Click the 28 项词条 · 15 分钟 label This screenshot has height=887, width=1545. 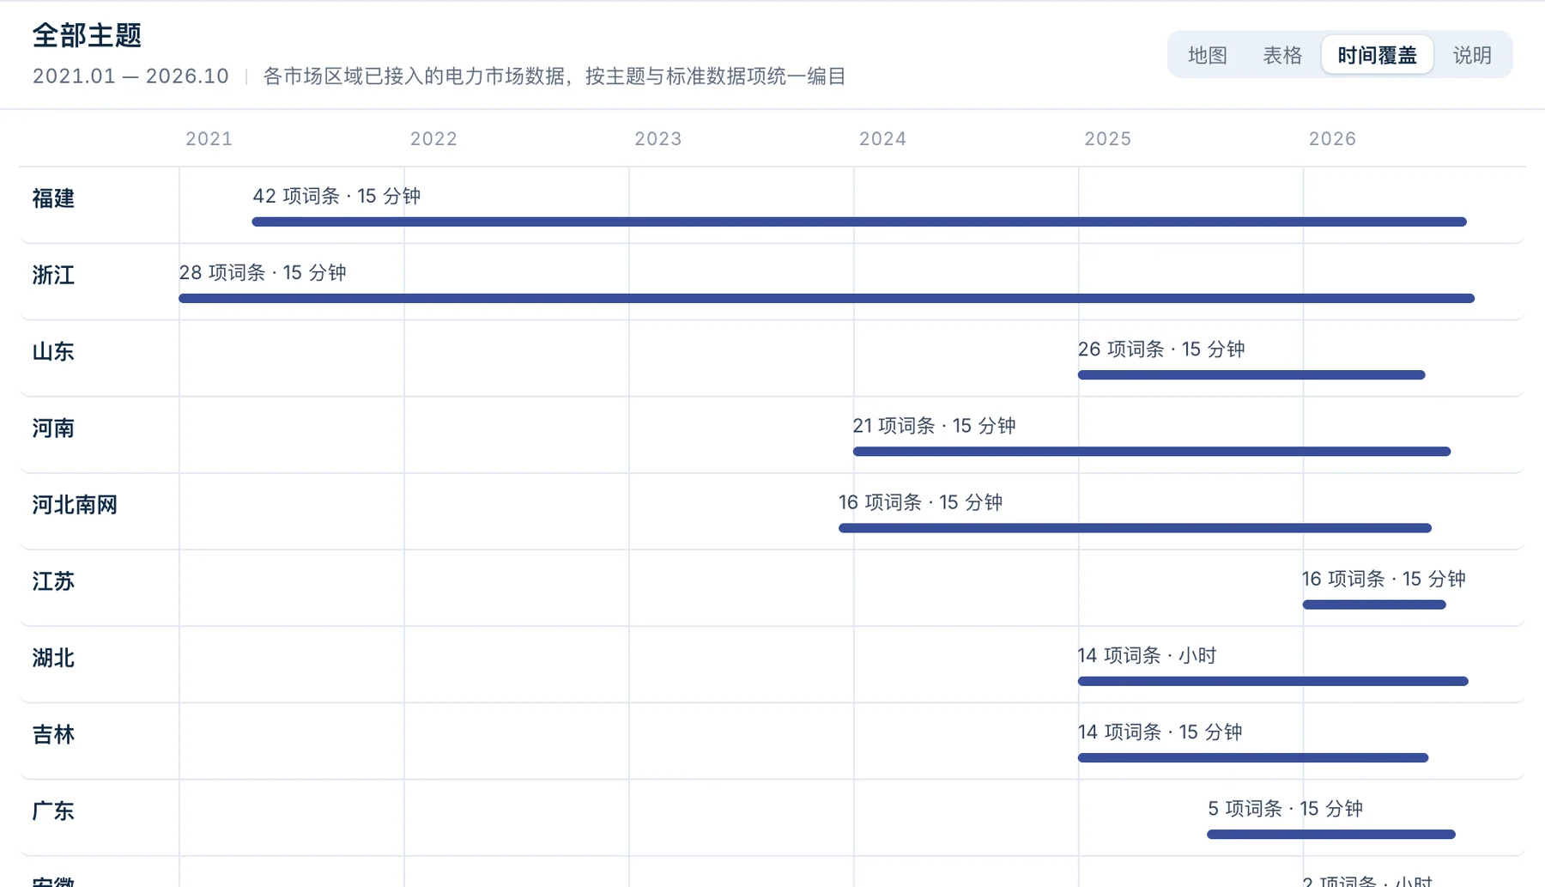coord(263,272)
